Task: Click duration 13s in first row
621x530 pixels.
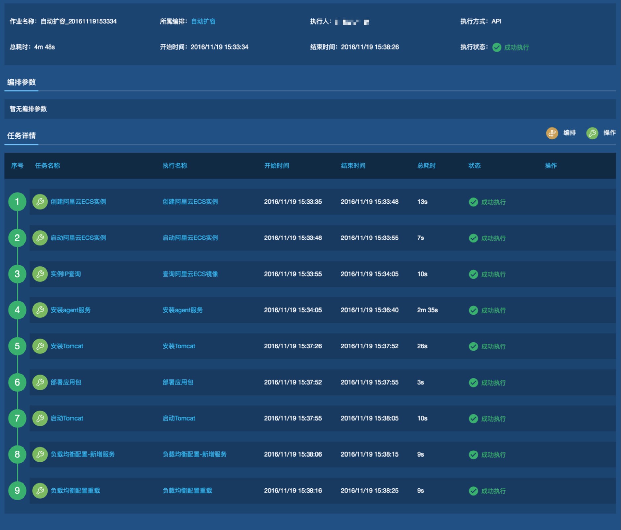Action: (x=422, y=202)
